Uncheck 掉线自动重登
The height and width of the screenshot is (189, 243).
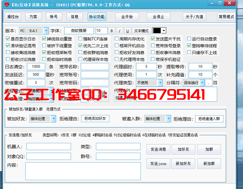[x=44, y=39]
